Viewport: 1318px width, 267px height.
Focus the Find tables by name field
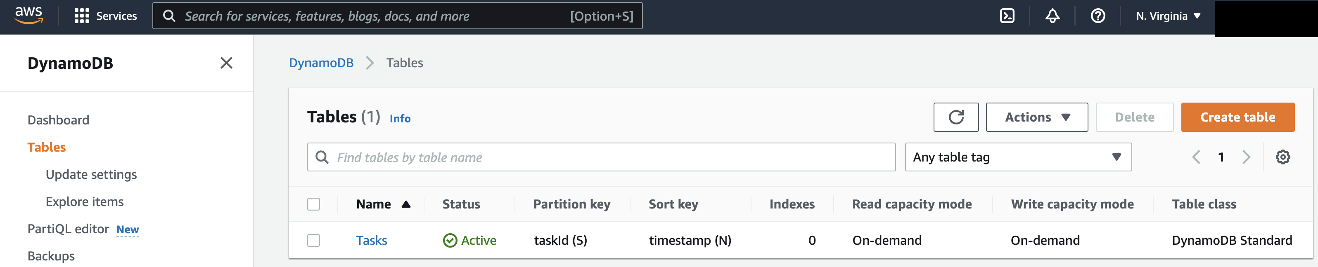(609, 157)
